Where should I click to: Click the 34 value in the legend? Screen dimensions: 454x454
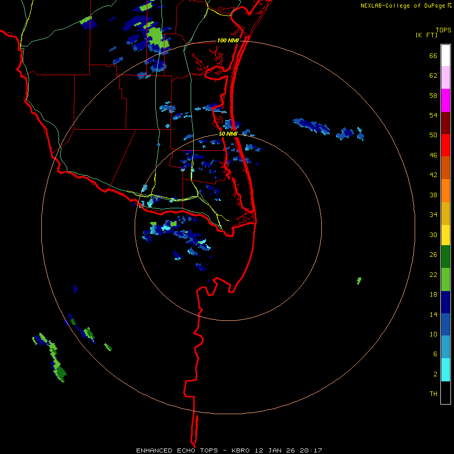[x=433, y=215]
